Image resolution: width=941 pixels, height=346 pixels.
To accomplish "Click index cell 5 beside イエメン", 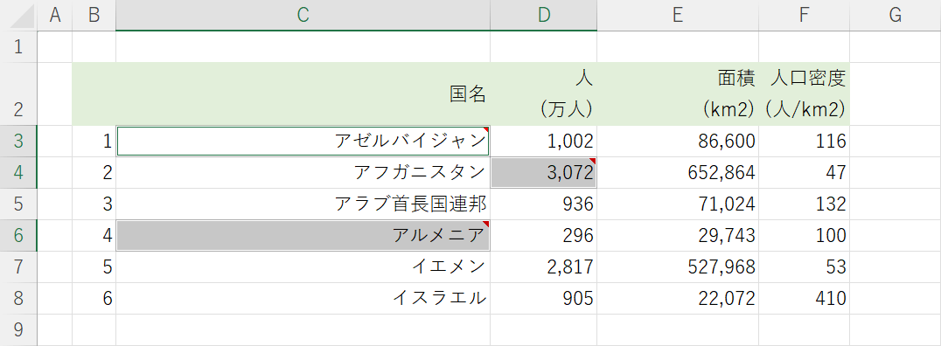I will (x=94, y=266).
